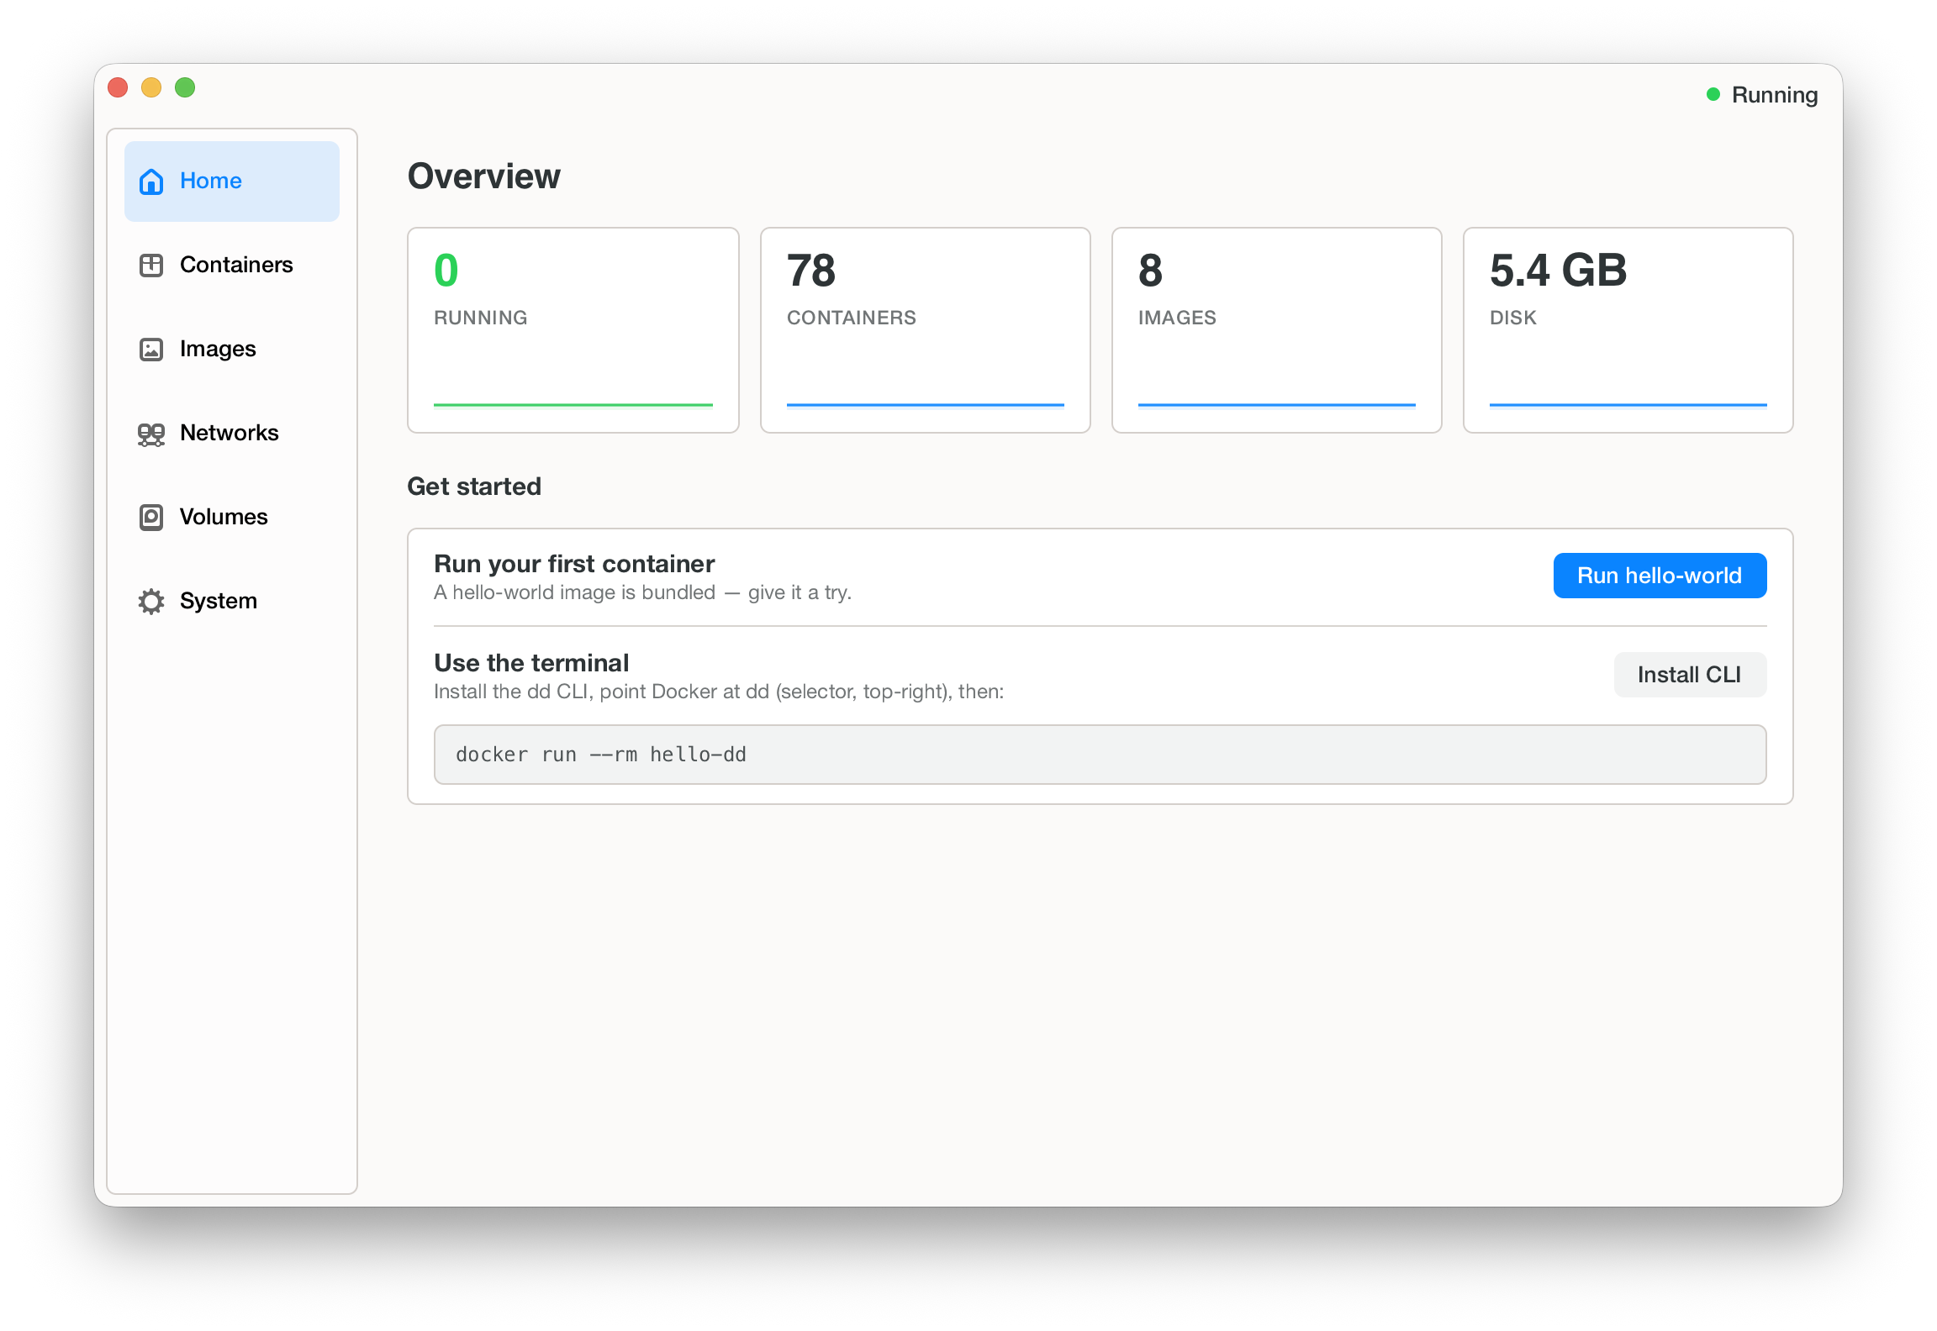Image resolution: width=1937 pixels, height=1331 pixels.
Task: Click the Volumes disk icon
Action: pos(151,517)
